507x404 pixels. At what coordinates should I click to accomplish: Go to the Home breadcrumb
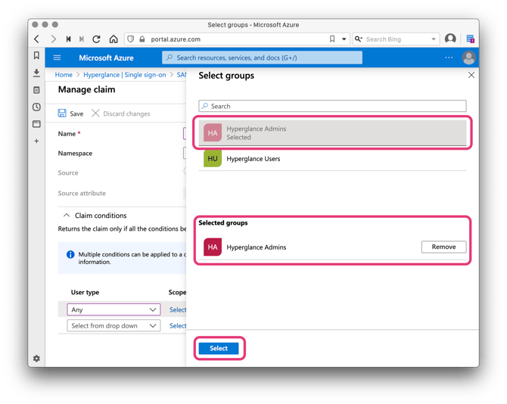[x=64, y=75]
